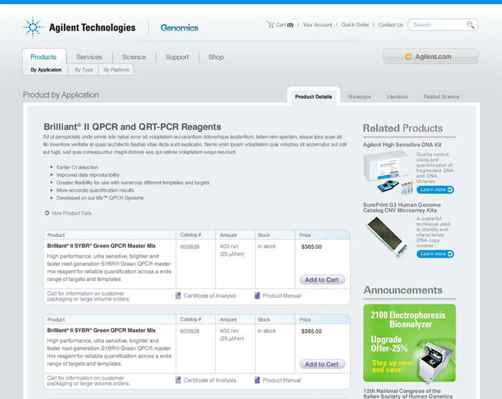The image size is (502, 399).
Task: Click the Genomics header link
Action: click(x=179, y=28)
